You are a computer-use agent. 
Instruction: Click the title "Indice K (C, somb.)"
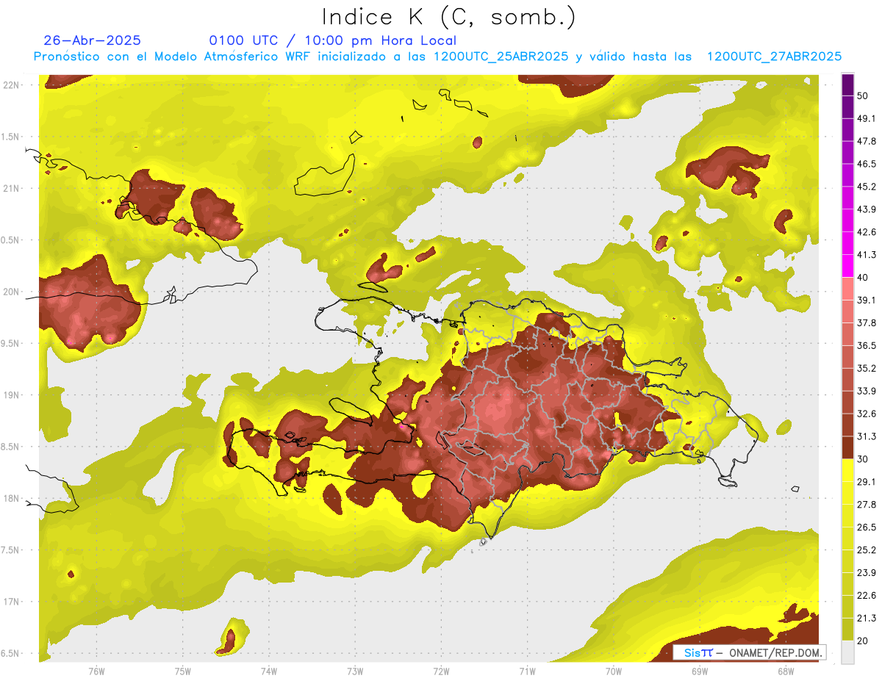pyautogui.click(x=449, y=17)
